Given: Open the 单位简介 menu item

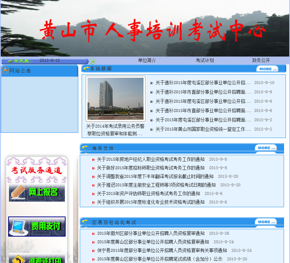Looking at the screenshot, I should click(147, 60).
